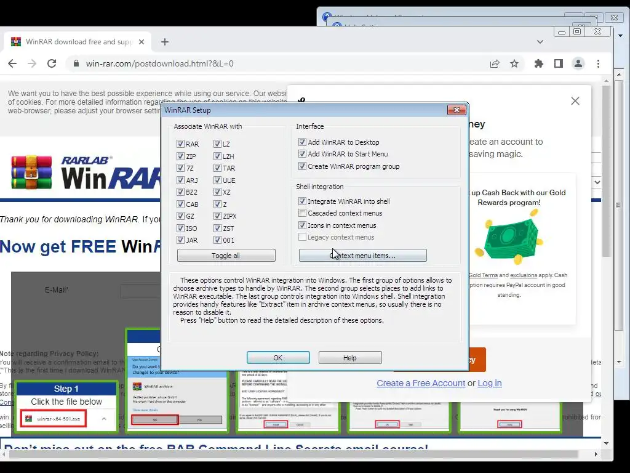Open the share page icon in Chrome
Screen dimensions: 630x473
point(495,63)
